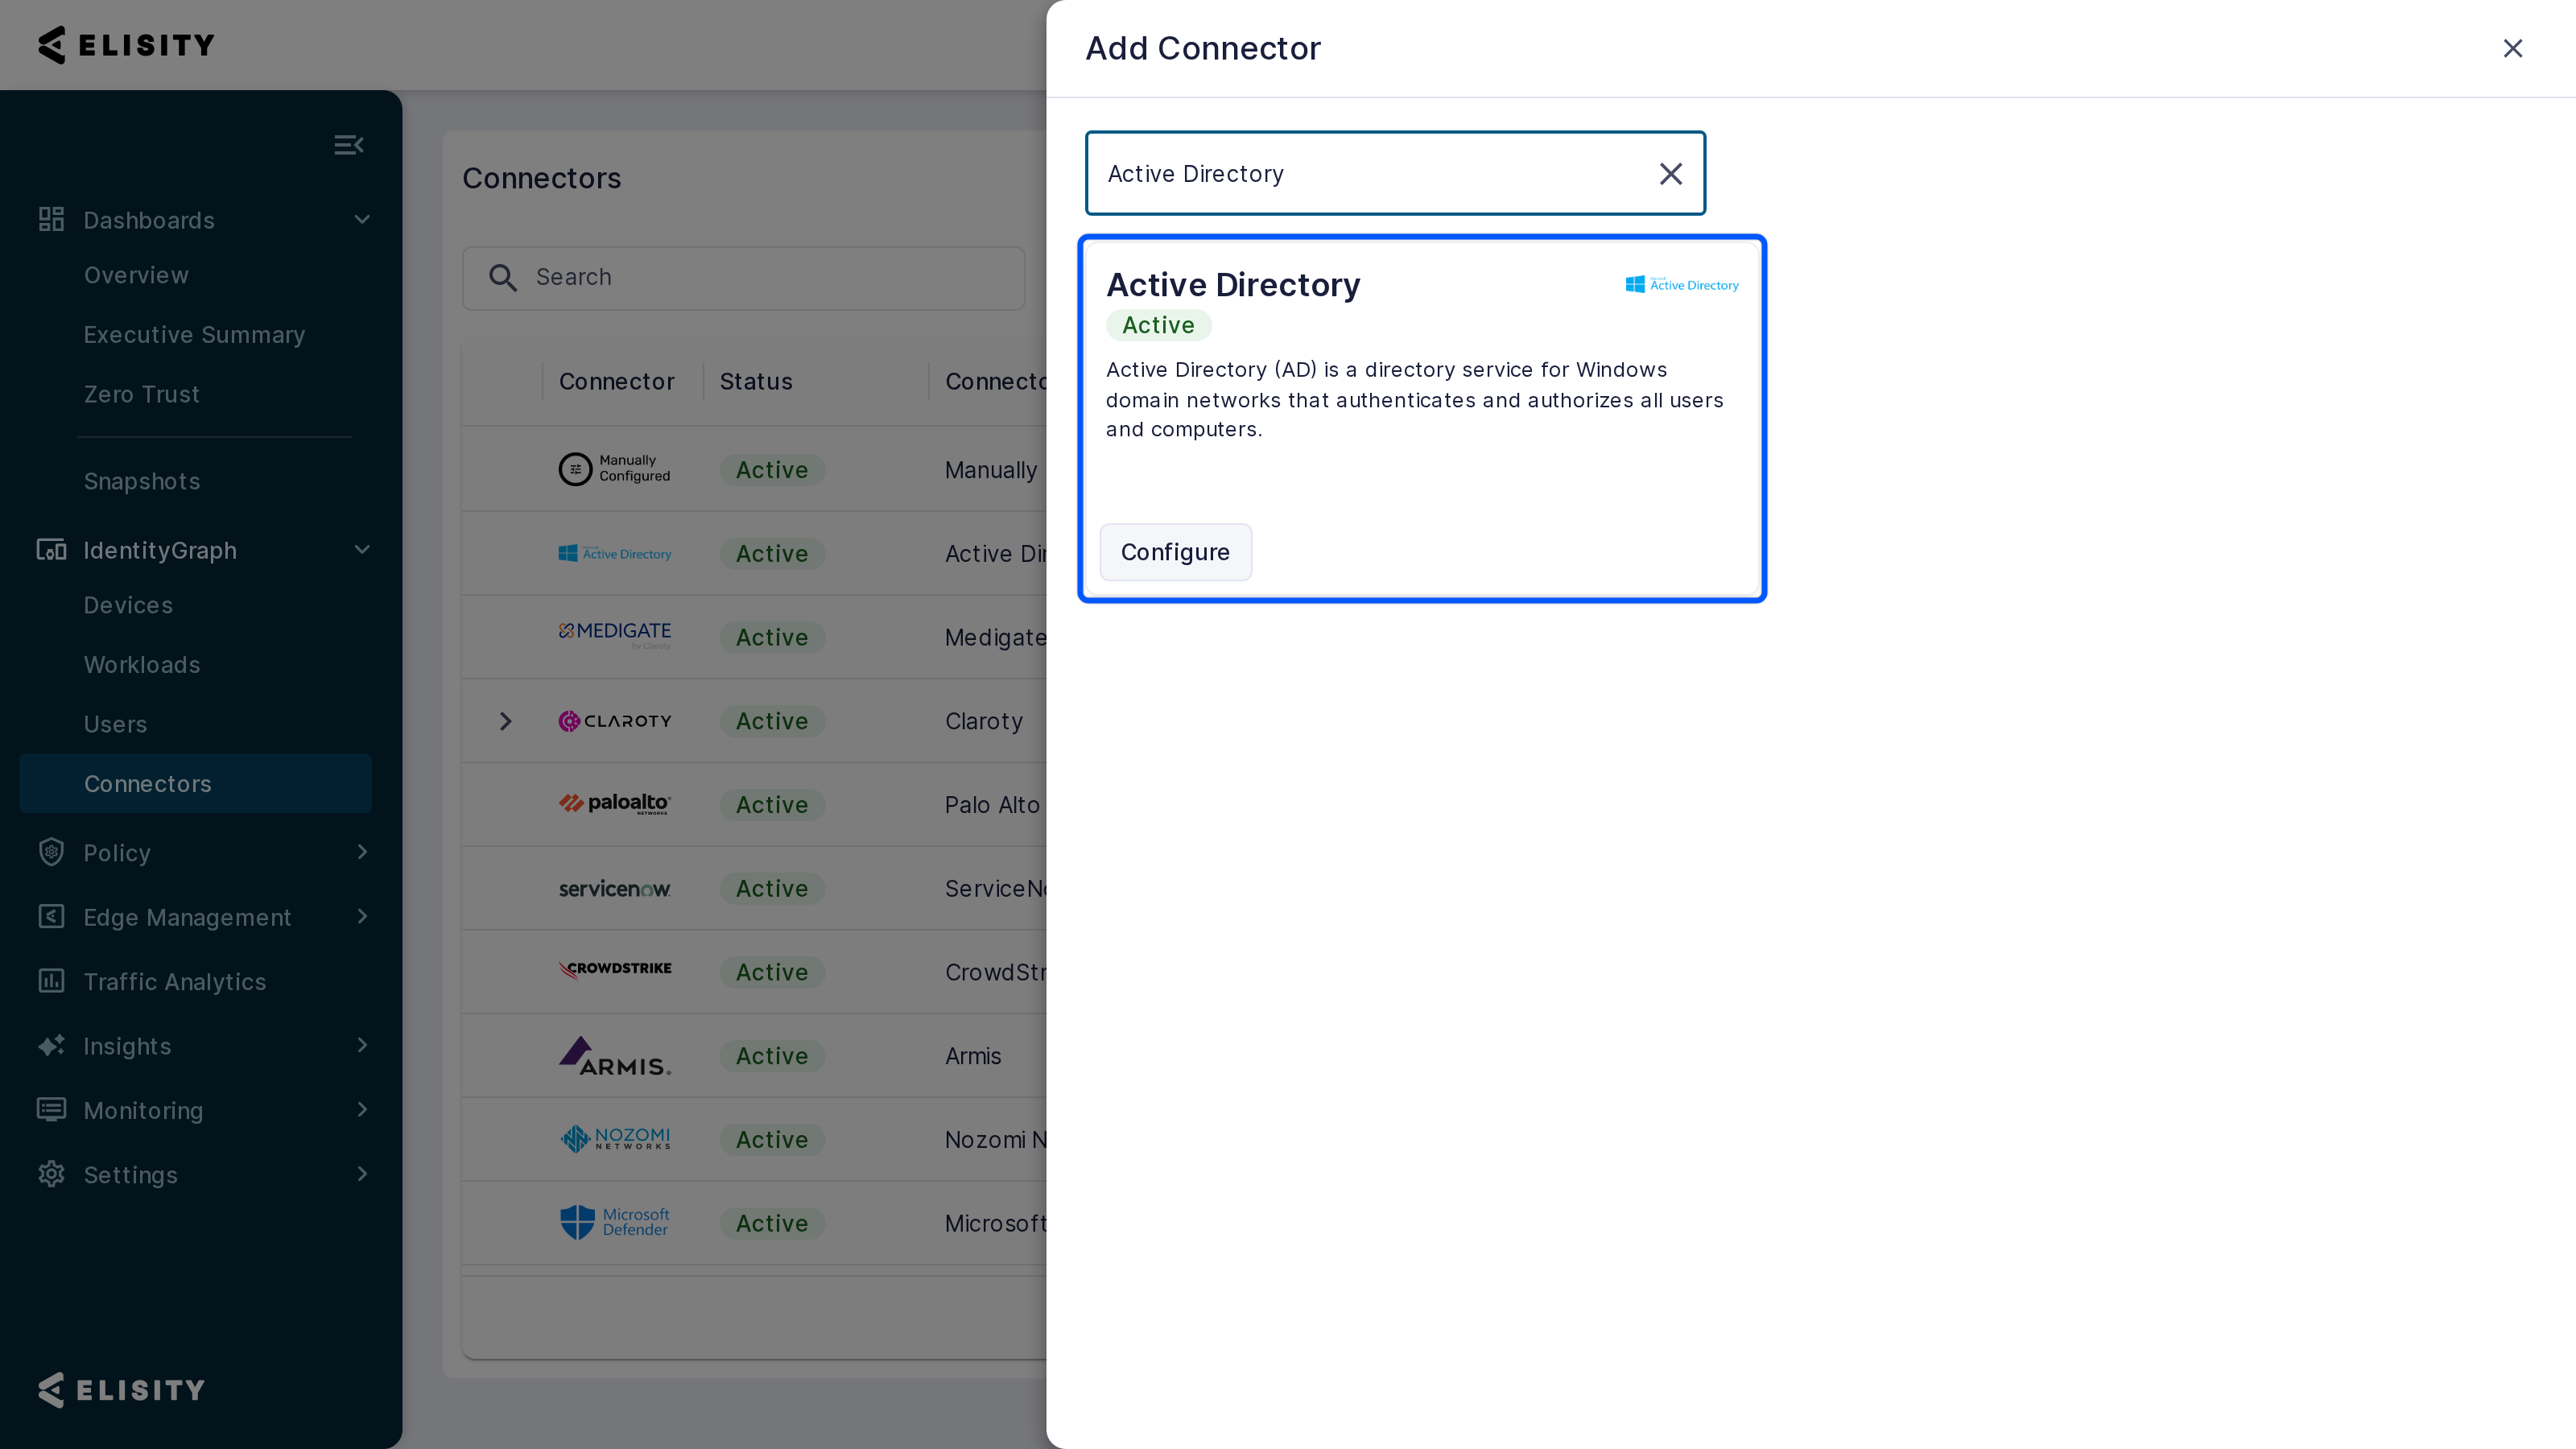Click the Traffic Analytics chart icon
The width and height of the screenshot is (2576, 1449).
point(51,981)
